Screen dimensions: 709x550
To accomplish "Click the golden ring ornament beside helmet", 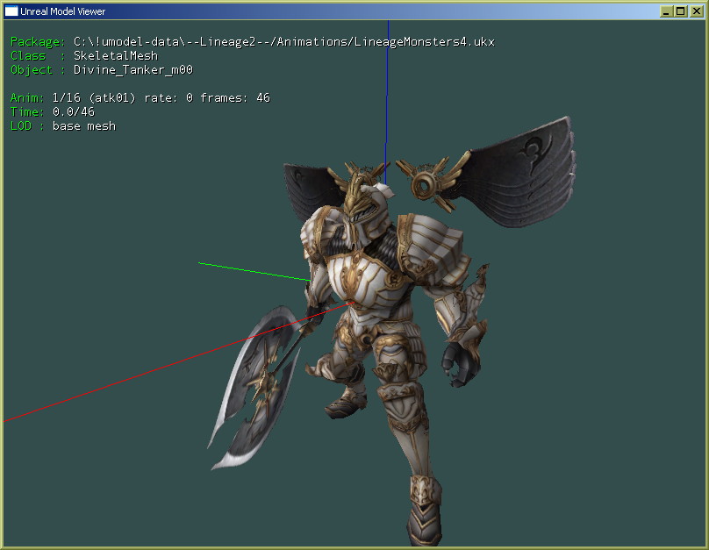I will tap(425, 184).
